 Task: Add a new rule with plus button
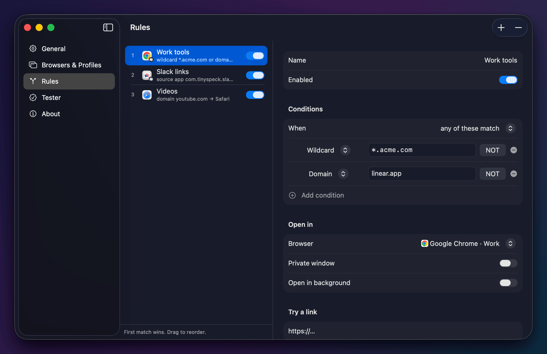tap(501, 27)
